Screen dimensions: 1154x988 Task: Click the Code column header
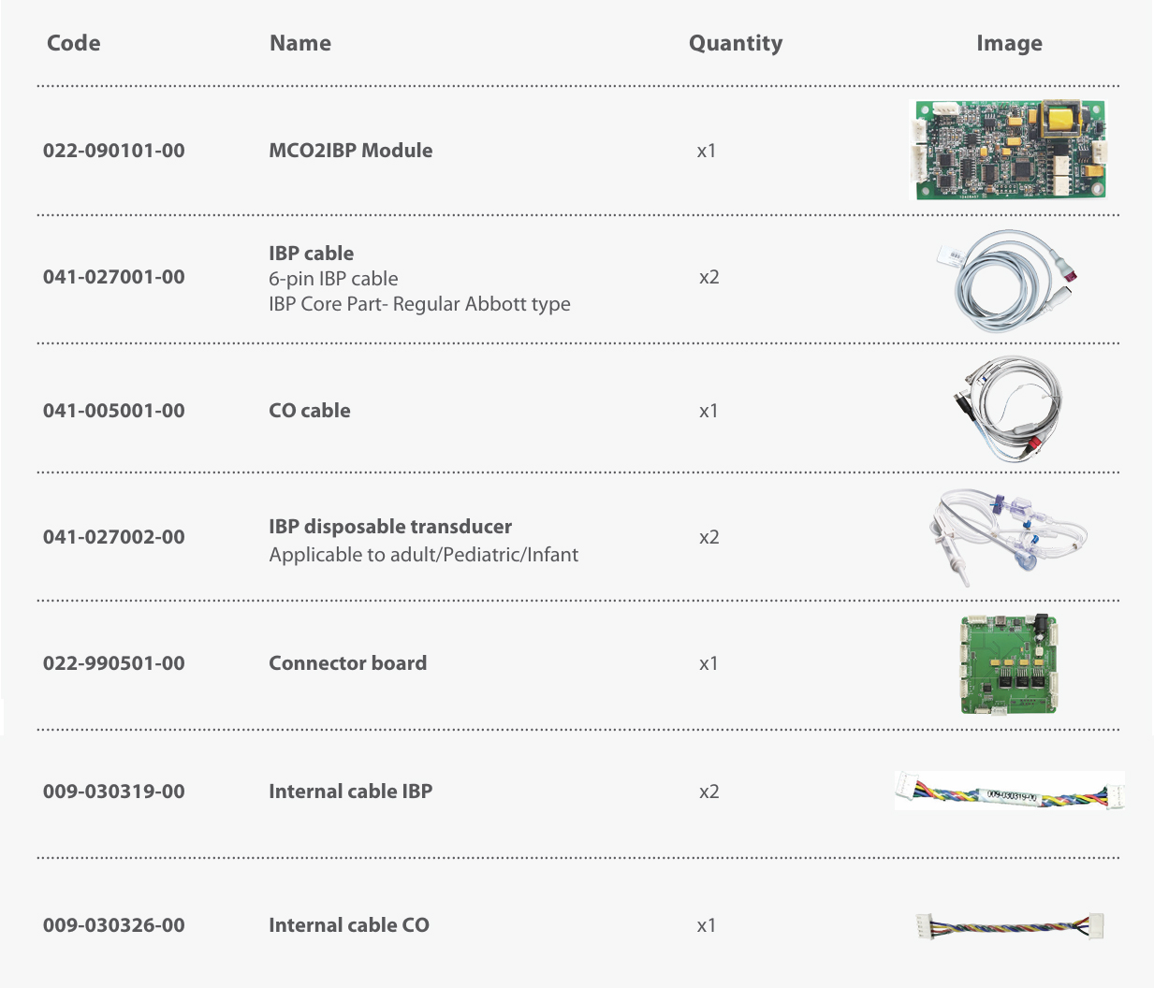pos(74,43)
